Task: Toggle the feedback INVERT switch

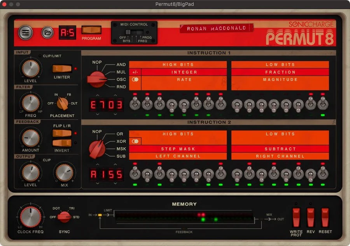Action: pyautogui.click(x=62, y=143)
